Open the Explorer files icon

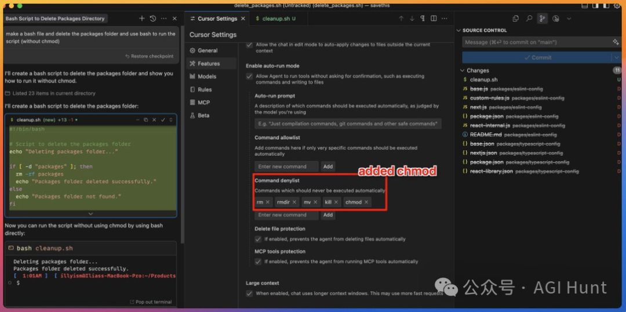point(516,19)
